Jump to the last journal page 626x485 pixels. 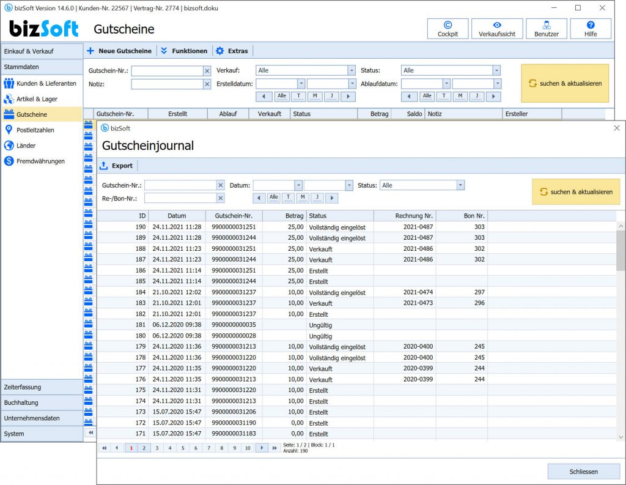click(274, 448)
